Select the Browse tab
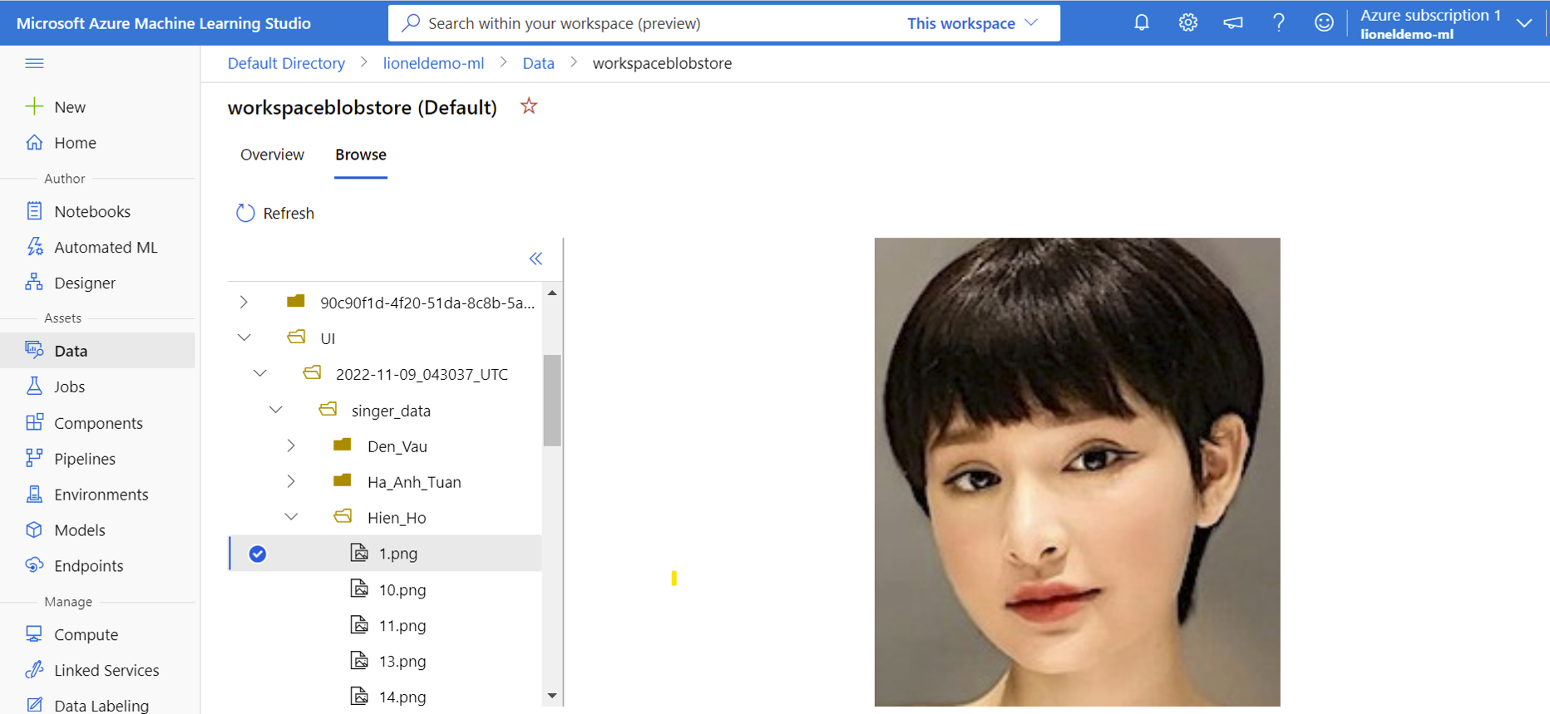Screen dimensions: 1550x714 (361, 155)
